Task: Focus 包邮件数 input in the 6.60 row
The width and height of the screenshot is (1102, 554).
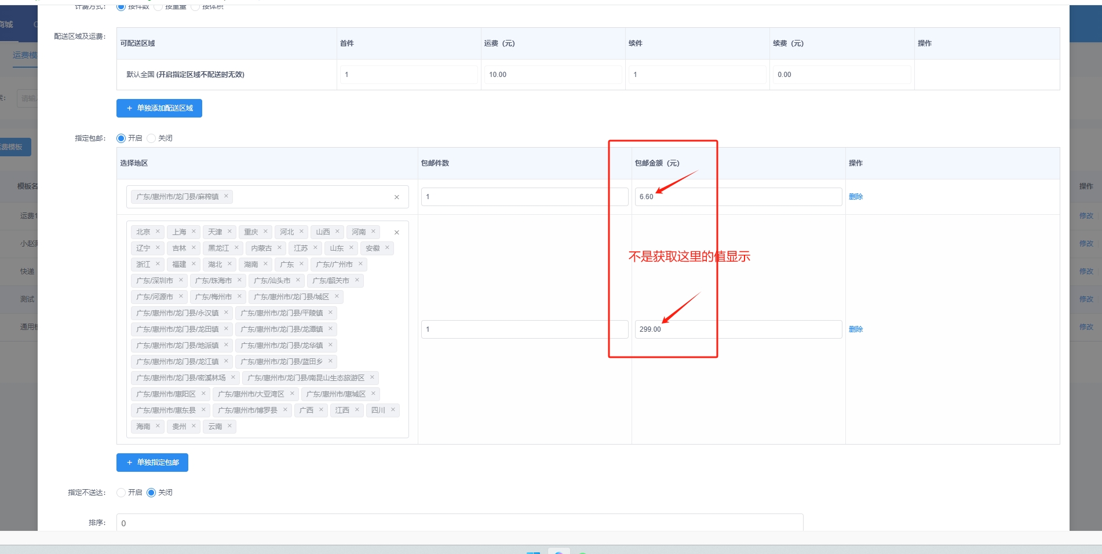Action: [x=525, y=197]
